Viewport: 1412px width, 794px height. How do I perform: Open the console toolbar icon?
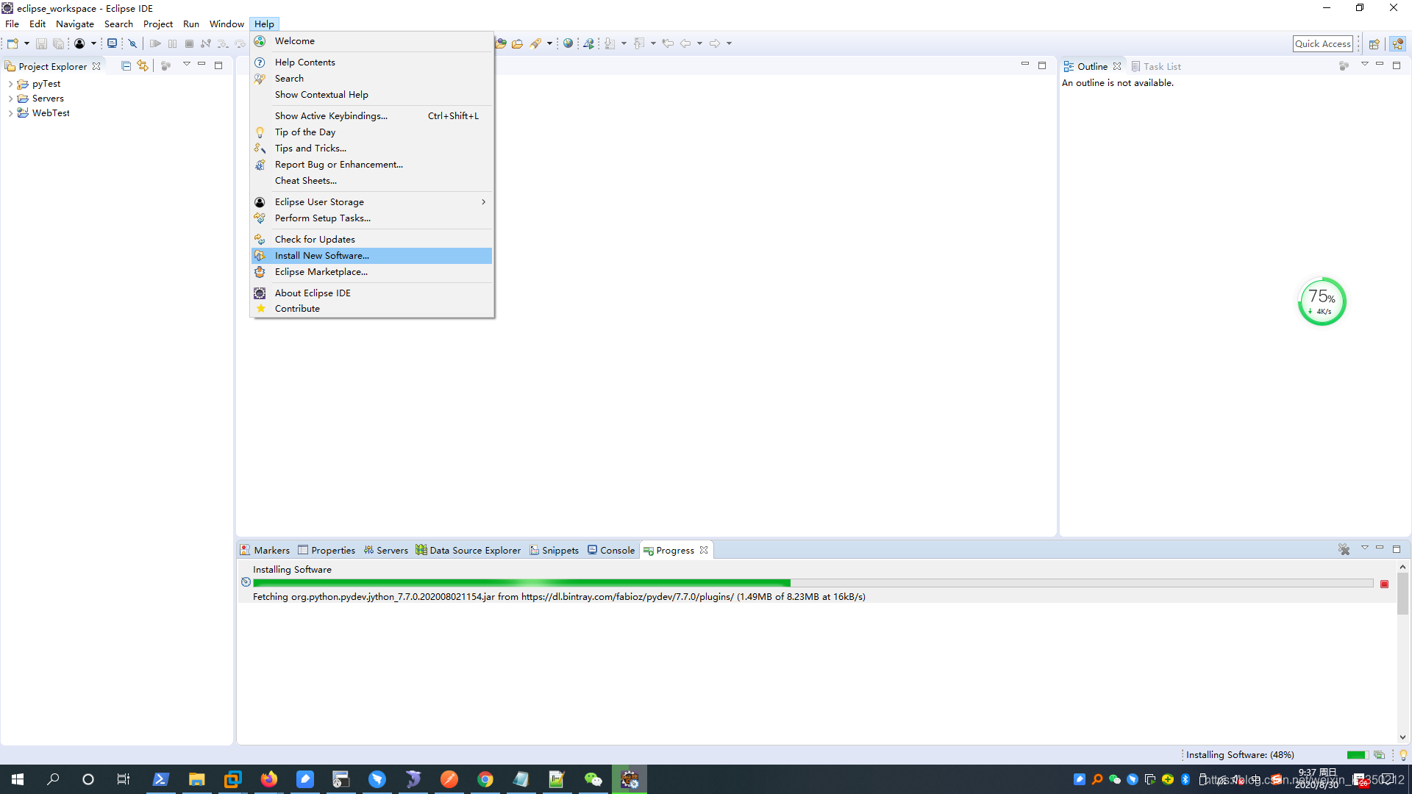(112, 43)
